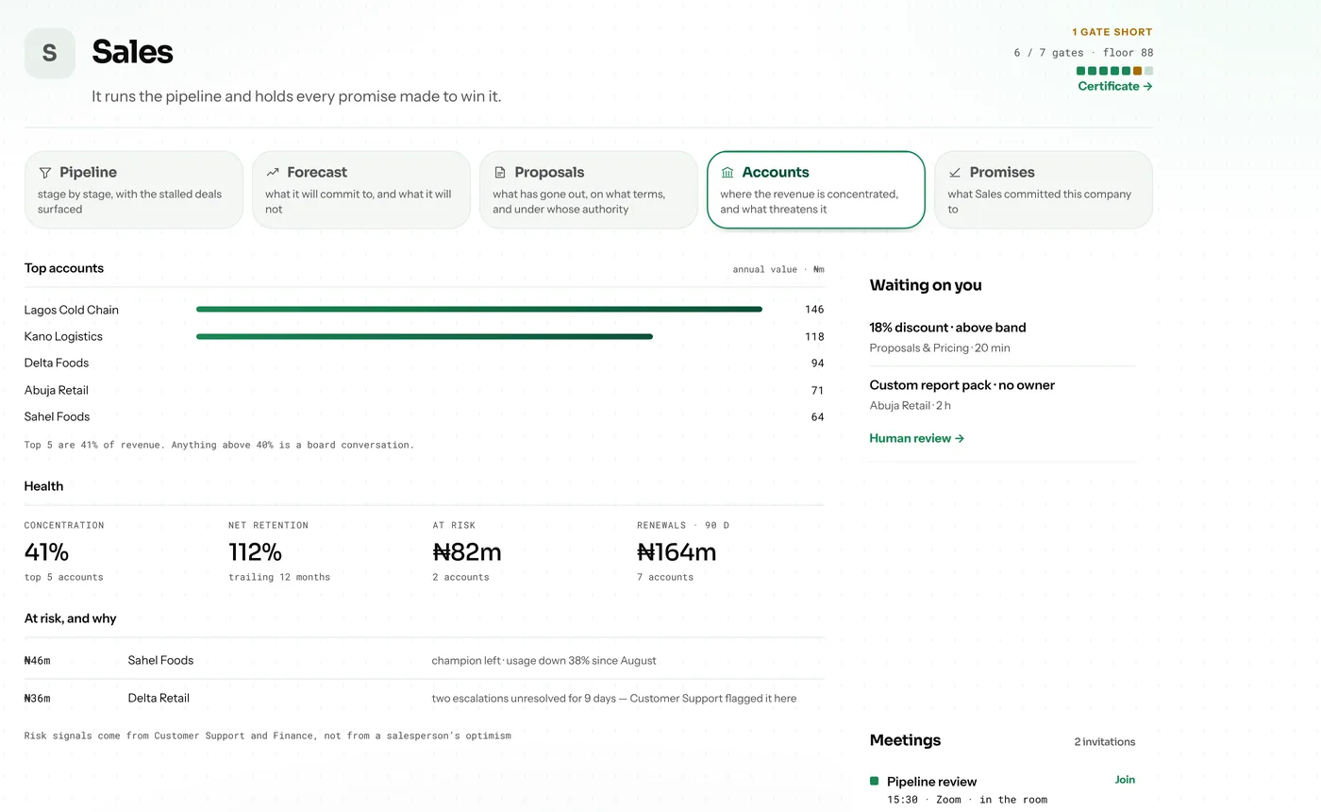This screenshot has height=812, width=1321.
Task: Switch to the Forecast tab
Action: [361, 190]
